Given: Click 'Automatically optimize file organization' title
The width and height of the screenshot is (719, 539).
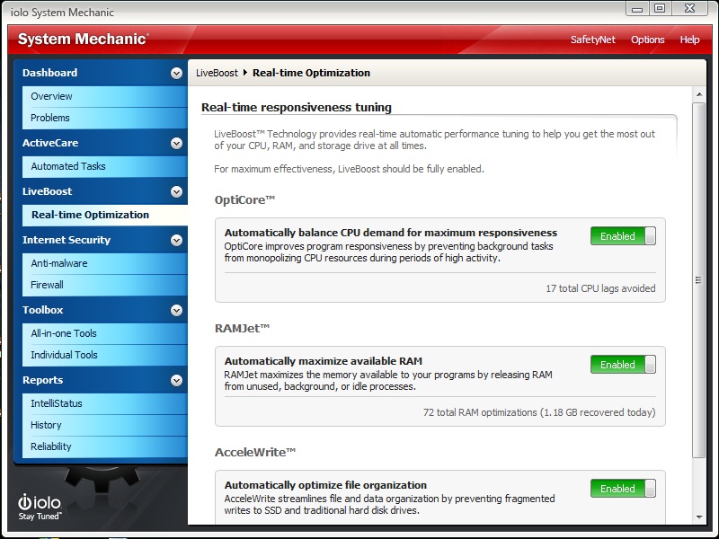Looking at the screenshot, I should coord(325,485).
